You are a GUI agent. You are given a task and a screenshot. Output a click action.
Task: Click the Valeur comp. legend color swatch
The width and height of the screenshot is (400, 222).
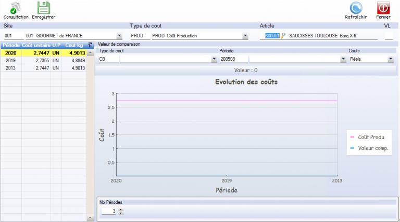[352, 148]
